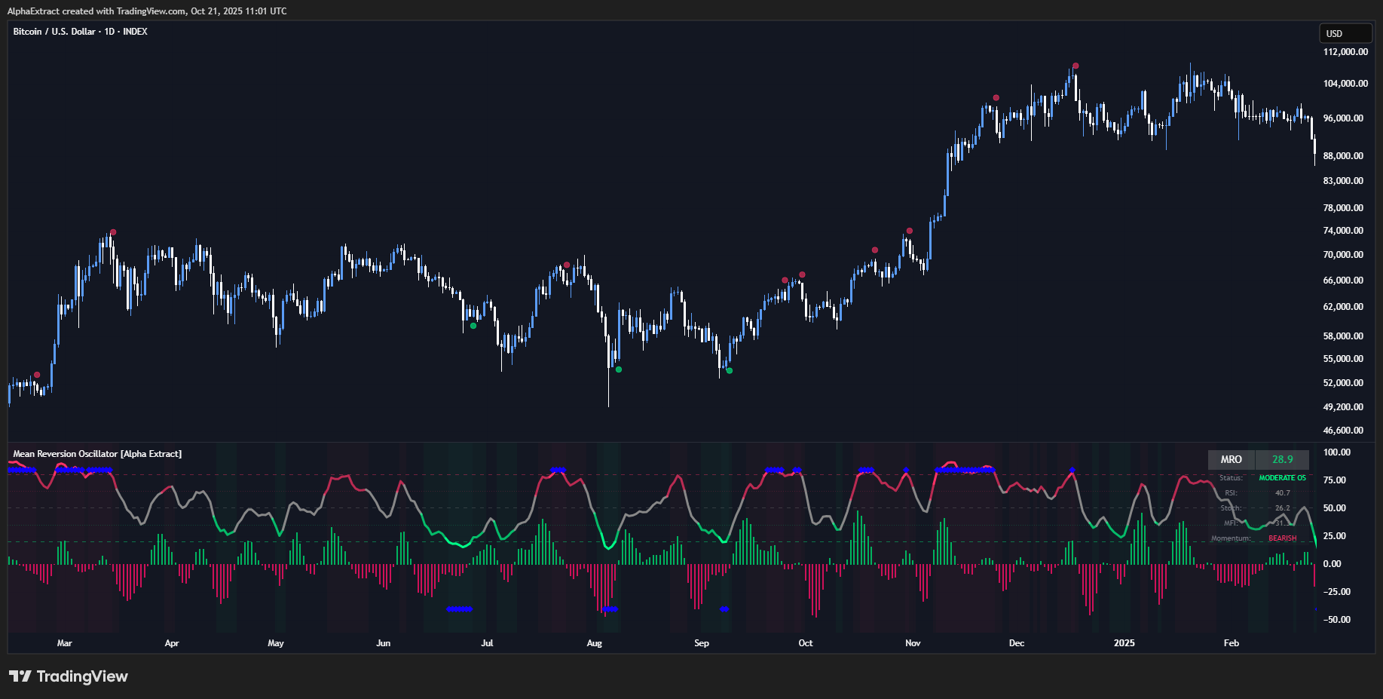Click the 96,000.00 price label
1383x699 pixels.
(x=1343, y=118)
